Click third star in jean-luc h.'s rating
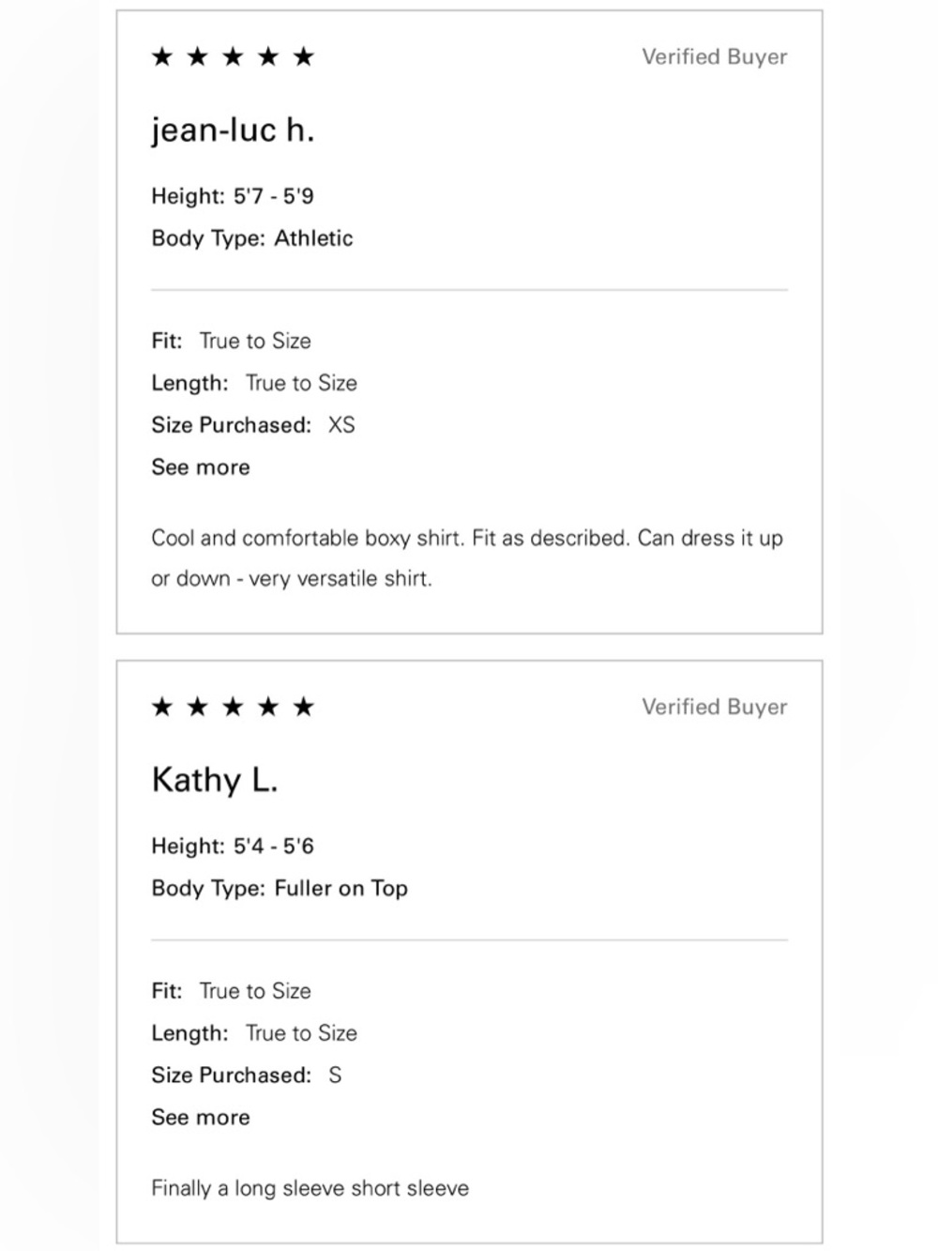The image size is (938, 1251). tap(233, 57)
